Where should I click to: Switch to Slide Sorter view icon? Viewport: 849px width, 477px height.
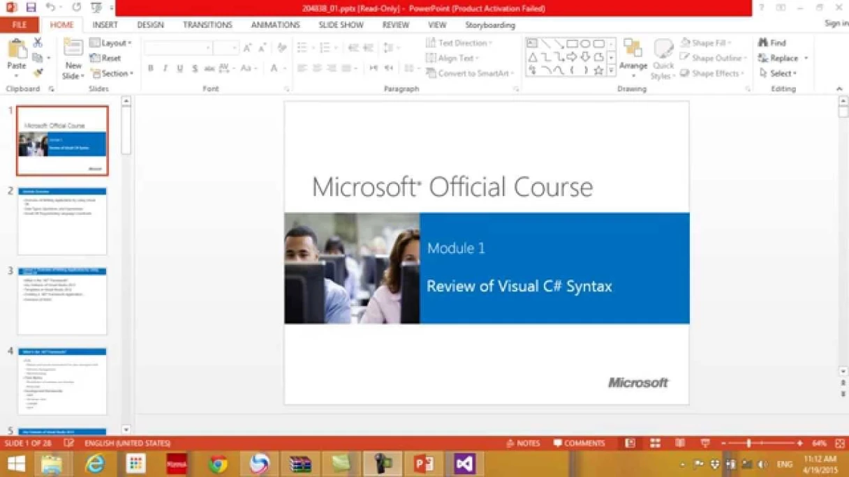click(655, 444)
